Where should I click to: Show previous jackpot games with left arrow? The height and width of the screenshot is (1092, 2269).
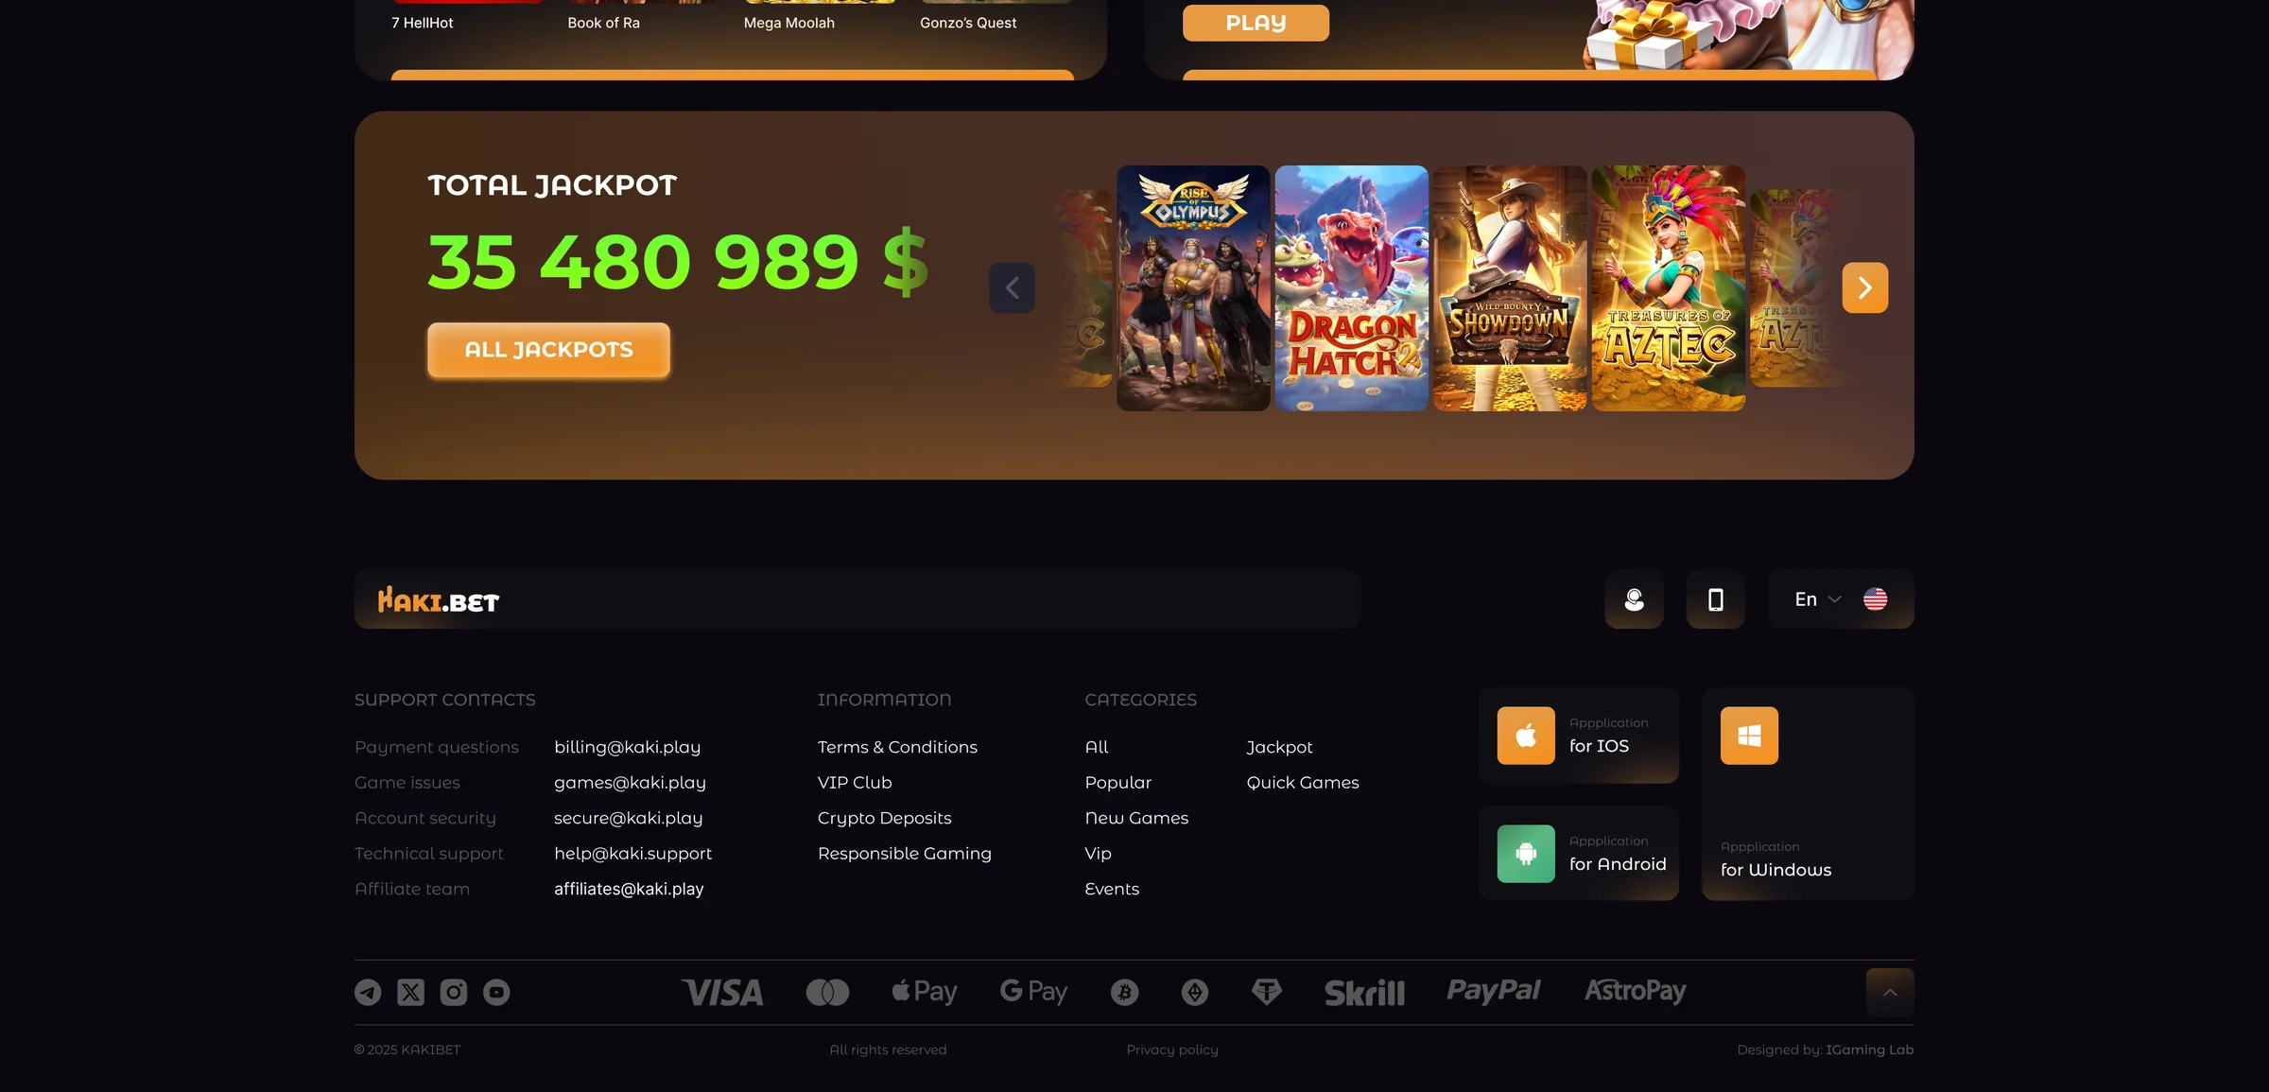(1012, 287)
